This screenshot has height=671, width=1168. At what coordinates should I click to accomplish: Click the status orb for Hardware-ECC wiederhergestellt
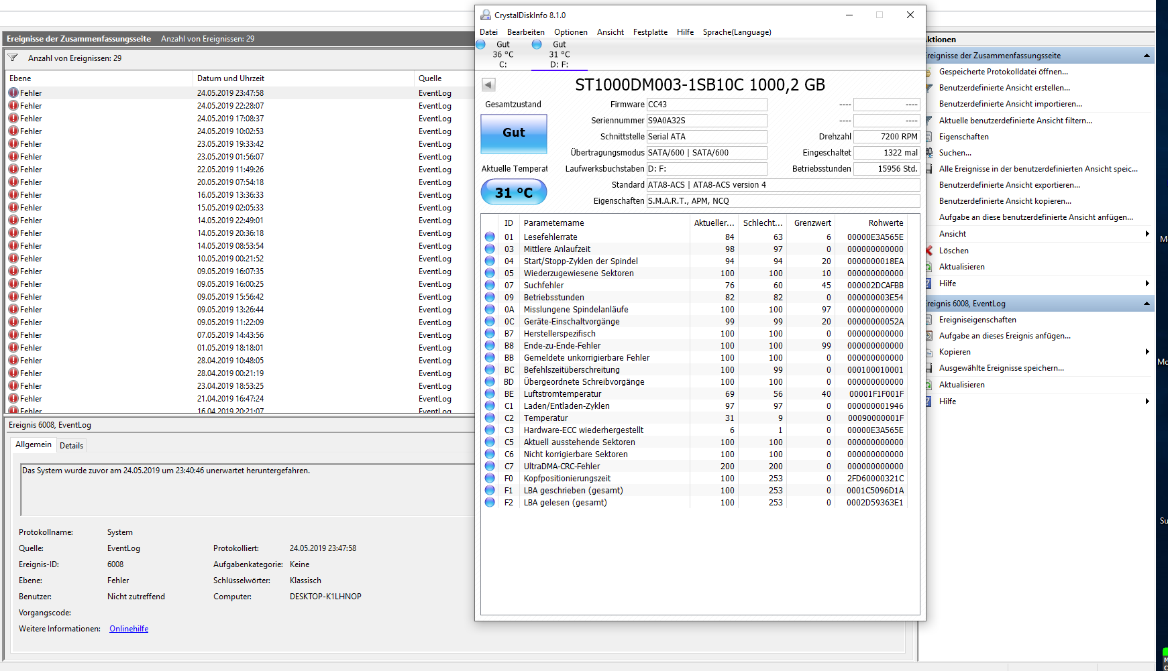[x=490, y=430]
